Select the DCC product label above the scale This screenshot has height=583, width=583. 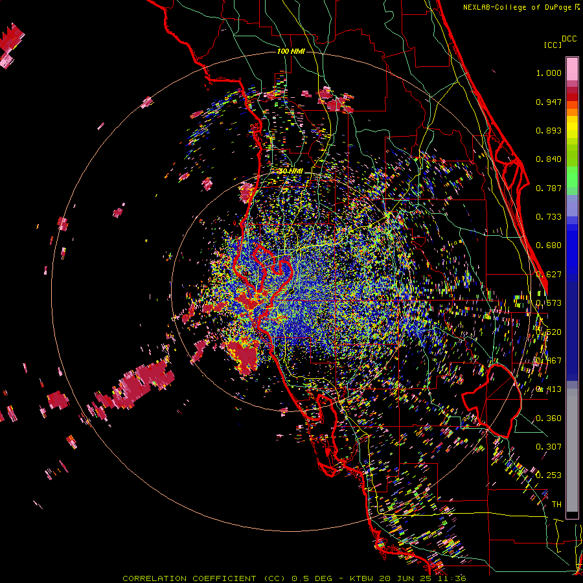(x=569, y=39)
